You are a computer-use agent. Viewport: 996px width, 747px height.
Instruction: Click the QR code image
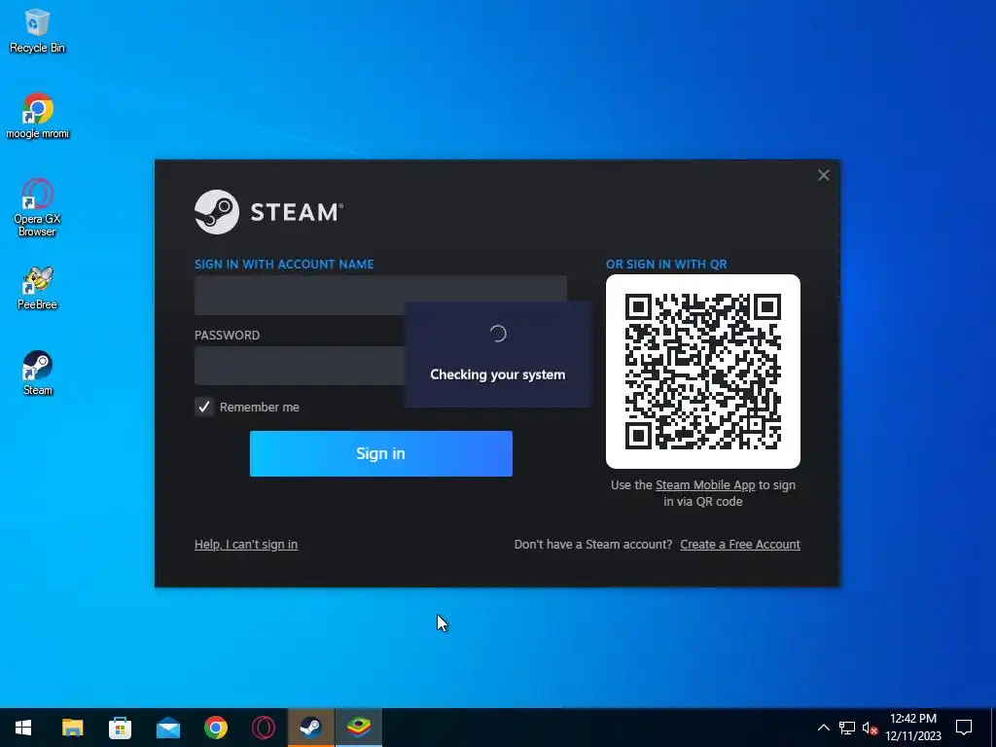click(703, 372)
